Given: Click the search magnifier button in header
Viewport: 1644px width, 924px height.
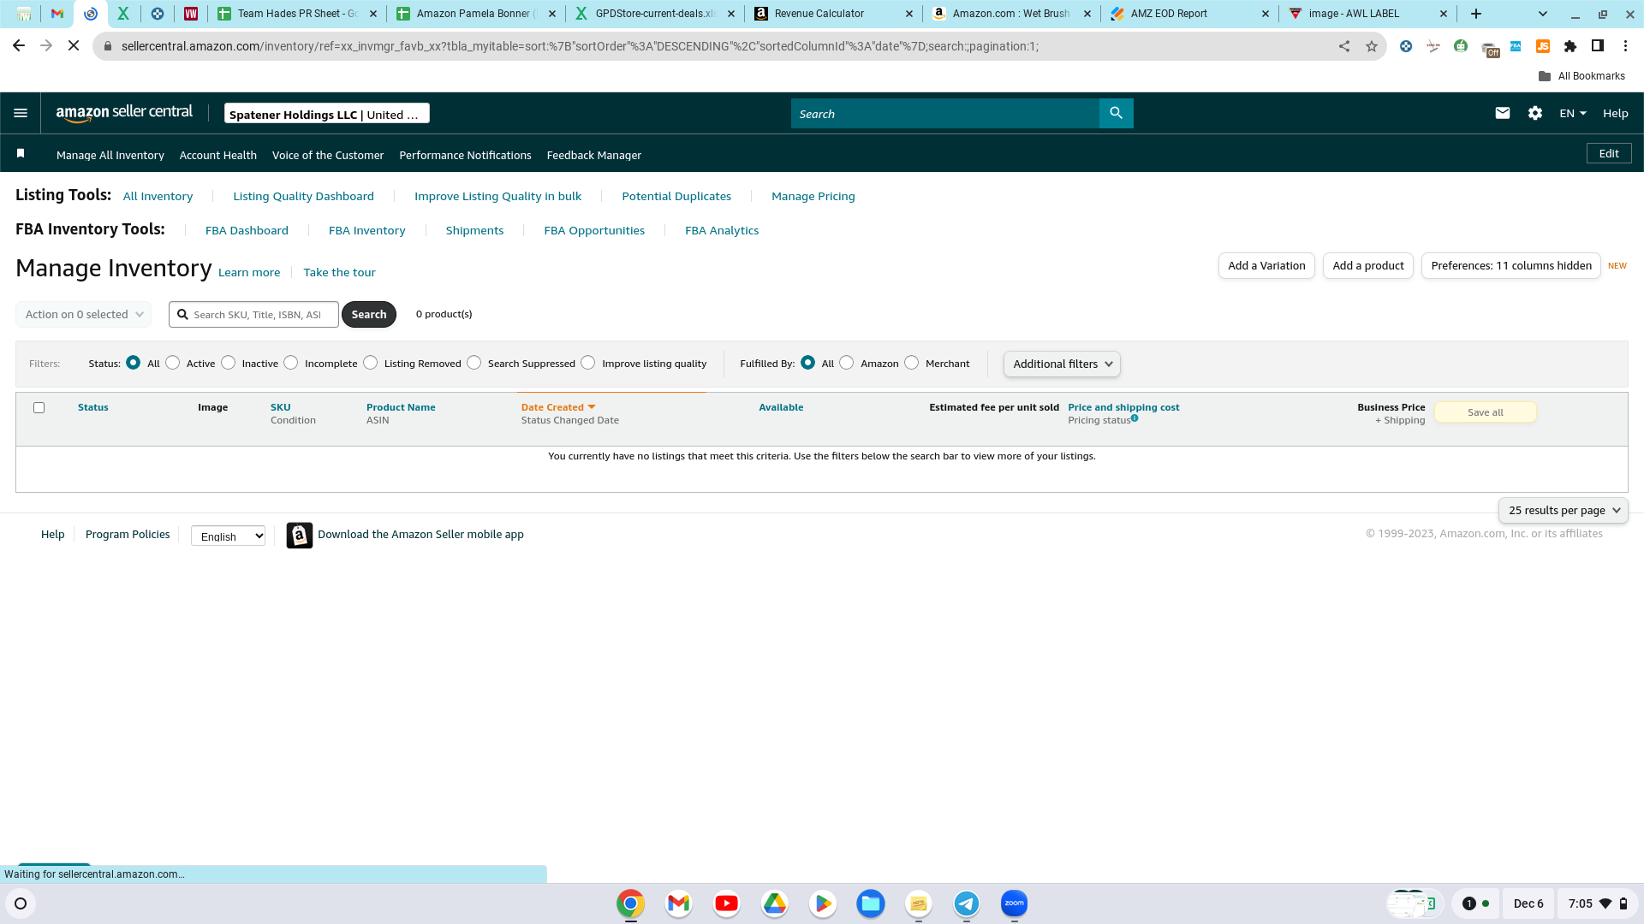Looking at the screenshot, I should [1116, 113].
